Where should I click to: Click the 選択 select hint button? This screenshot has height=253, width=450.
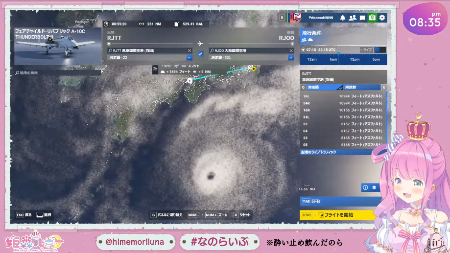44,215
